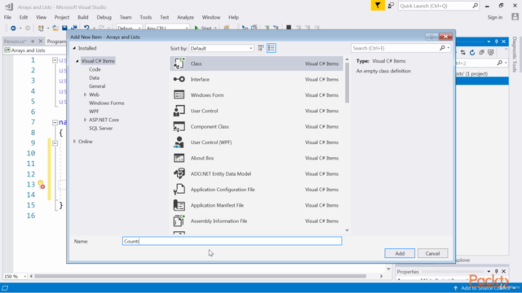Open the Project menu
Viewport: 522px width, 293px height.
[x=62, y=17]
